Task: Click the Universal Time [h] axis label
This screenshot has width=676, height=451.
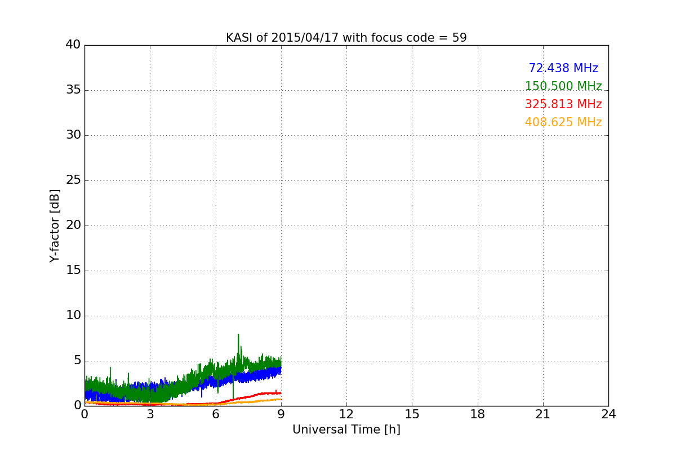Action: [346, 430]
